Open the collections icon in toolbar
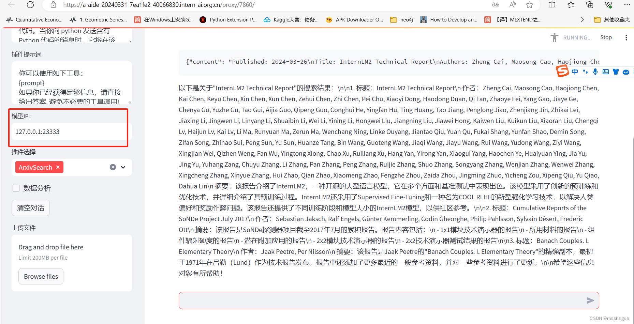 pyautogui.click(x=590, y=5)
